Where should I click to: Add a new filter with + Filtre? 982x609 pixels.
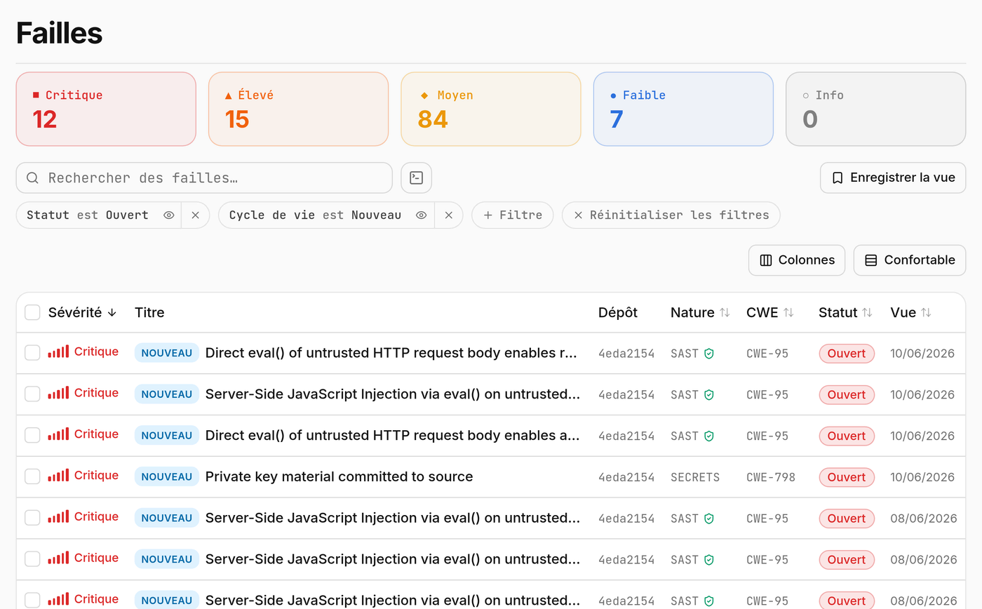pyautogui.click(x=513, y=215)
